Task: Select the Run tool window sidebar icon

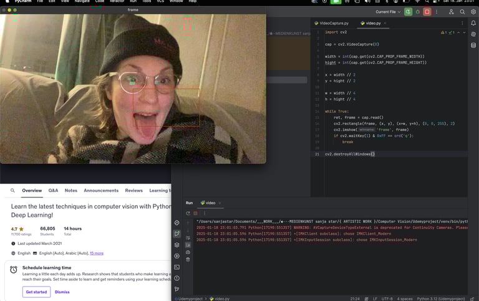Action: 177,234
